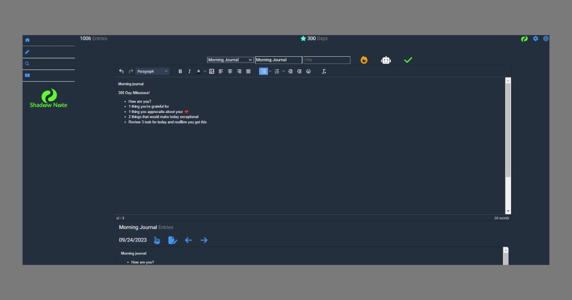
Task: Go to the previous entry with left arrow
Action: (x=188, y=240)
